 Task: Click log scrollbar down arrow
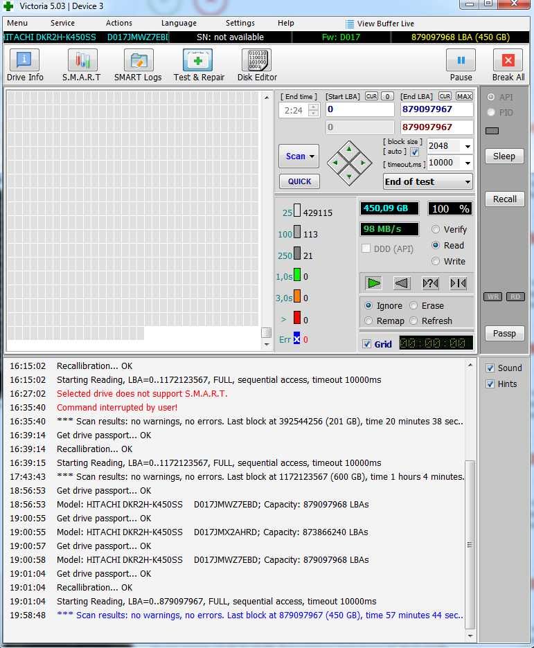(470, 635)
